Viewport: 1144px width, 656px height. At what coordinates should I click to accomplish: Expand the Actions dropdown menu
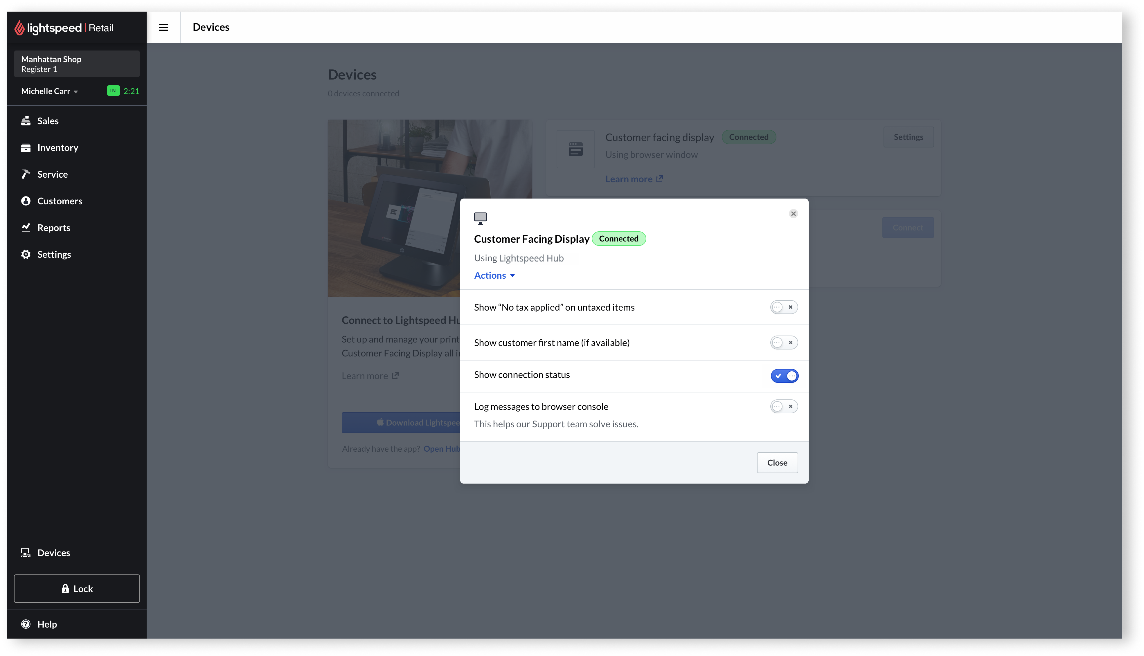pos(494,275)
